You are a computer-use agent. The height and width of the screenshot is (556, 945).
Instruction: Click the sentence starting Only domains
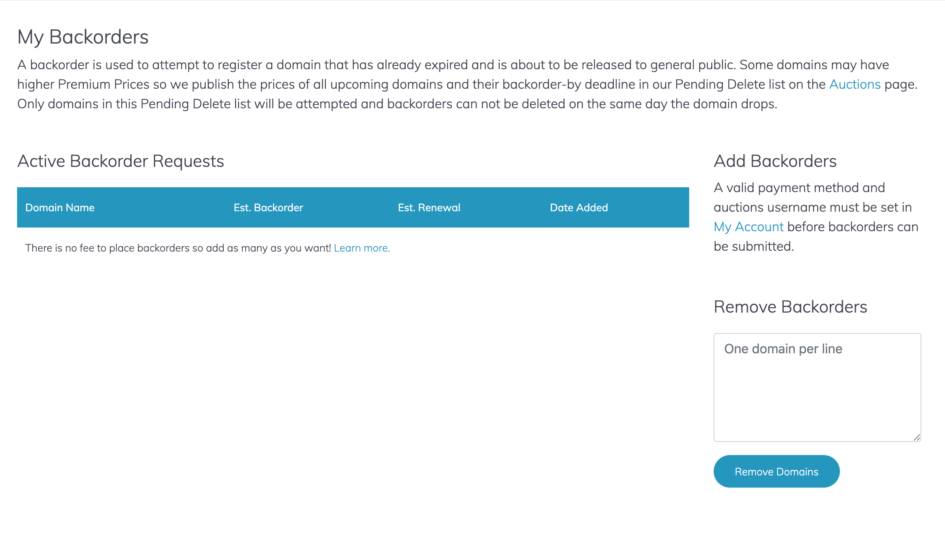click(x=397, y=104)
